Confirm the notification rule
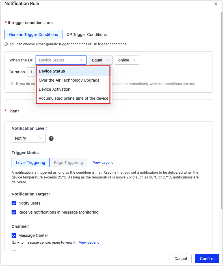Viewport: 223px width, 266px height. [x=207, y=259]
